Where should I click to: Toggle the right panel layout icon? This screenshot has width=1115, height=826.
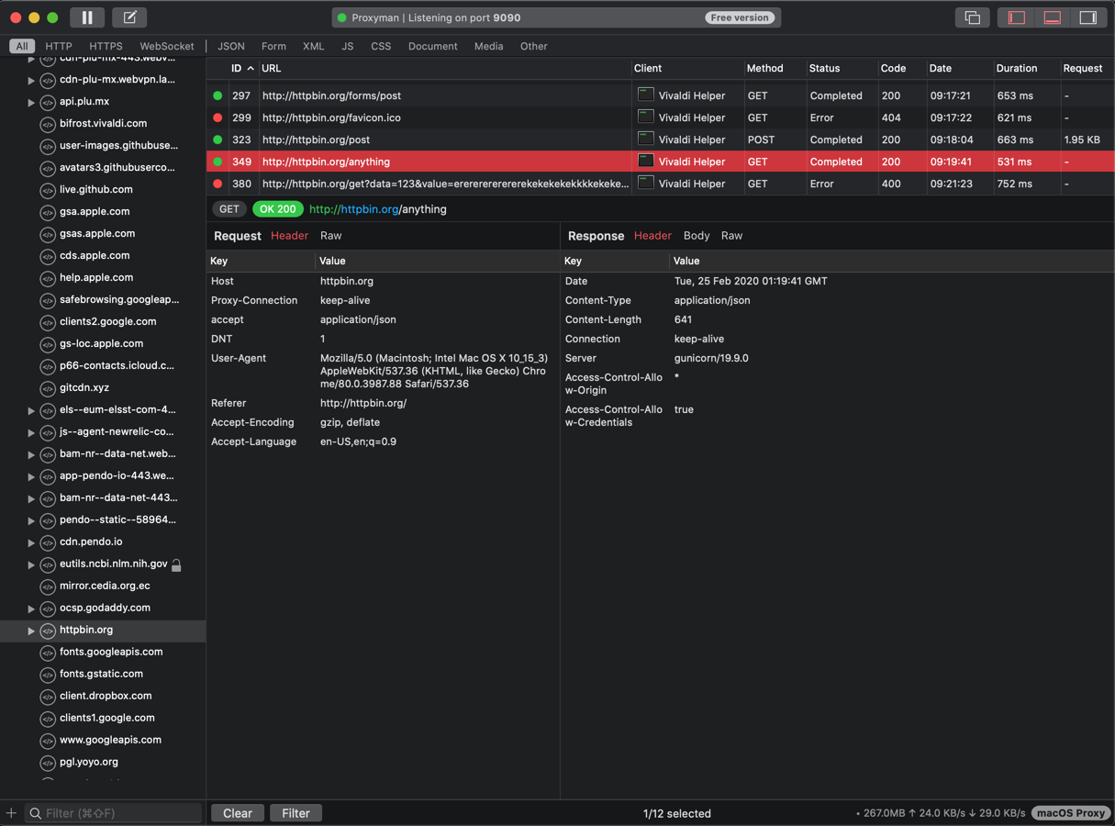click(x=1088, y=17)
